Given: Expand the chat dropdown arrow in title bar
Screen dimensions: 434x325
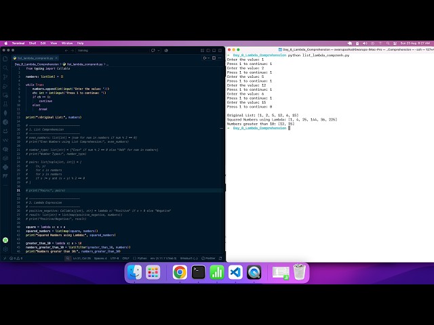Looking at the screenshot, I should (x=158, y=51).
